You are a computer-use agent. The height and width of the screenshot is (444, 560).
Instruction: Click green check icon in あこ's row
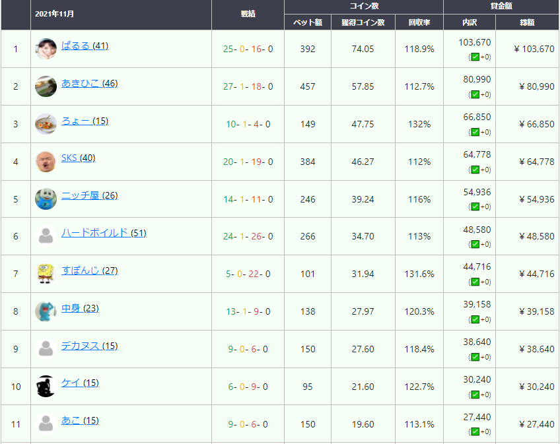click(x=475, y=431)
